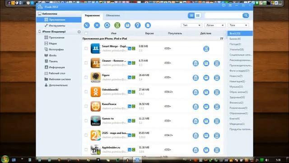The width and height of the screenshot is (289, 163).
Task: Open iBooks in the sidebar
Action: (x=52, y=55)
